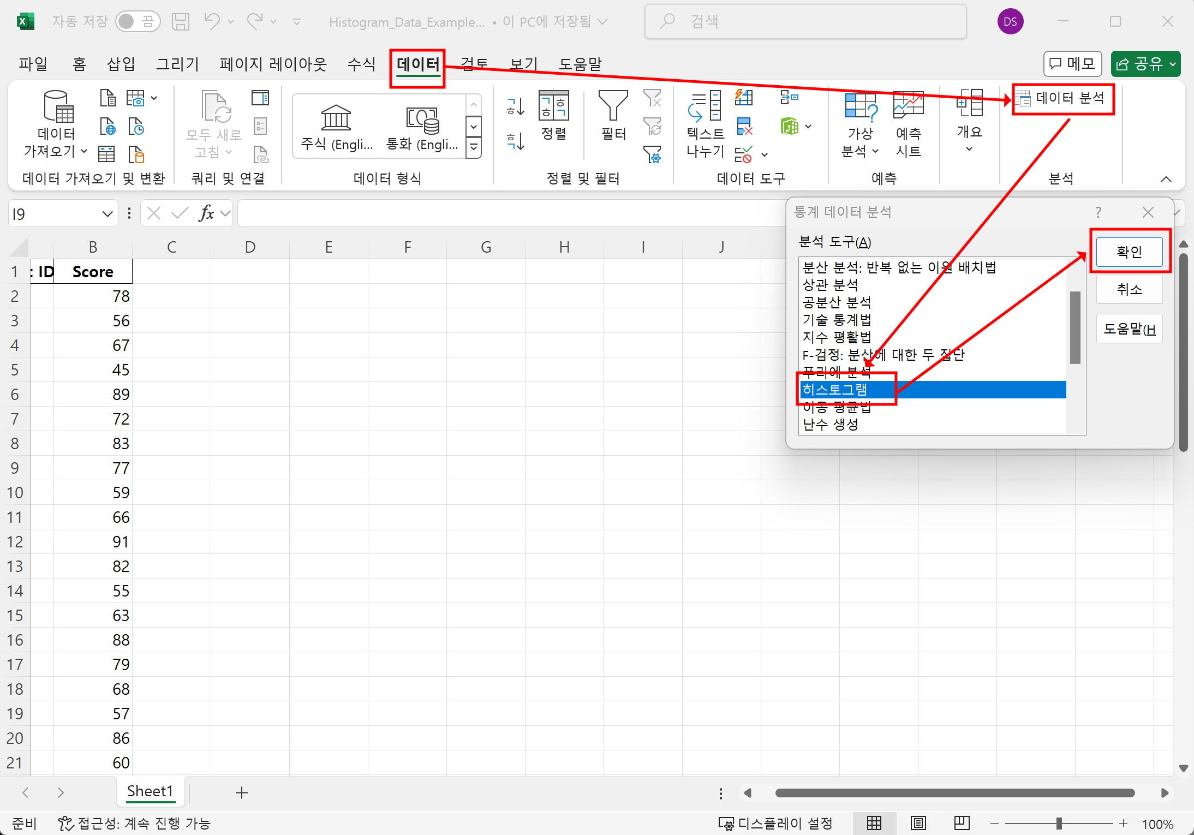The height and width of the screenshot is (835, 1194).
Task: Click the Redo icon
Action: tap(255, 22)
